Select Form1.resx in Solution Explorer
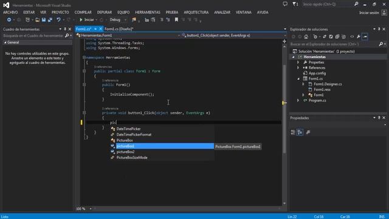Screen dimensions: 389x219 tap(322, 89)
